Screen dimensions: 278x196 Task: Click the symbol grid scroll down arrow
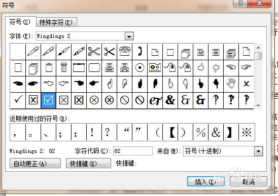point(258,105)
